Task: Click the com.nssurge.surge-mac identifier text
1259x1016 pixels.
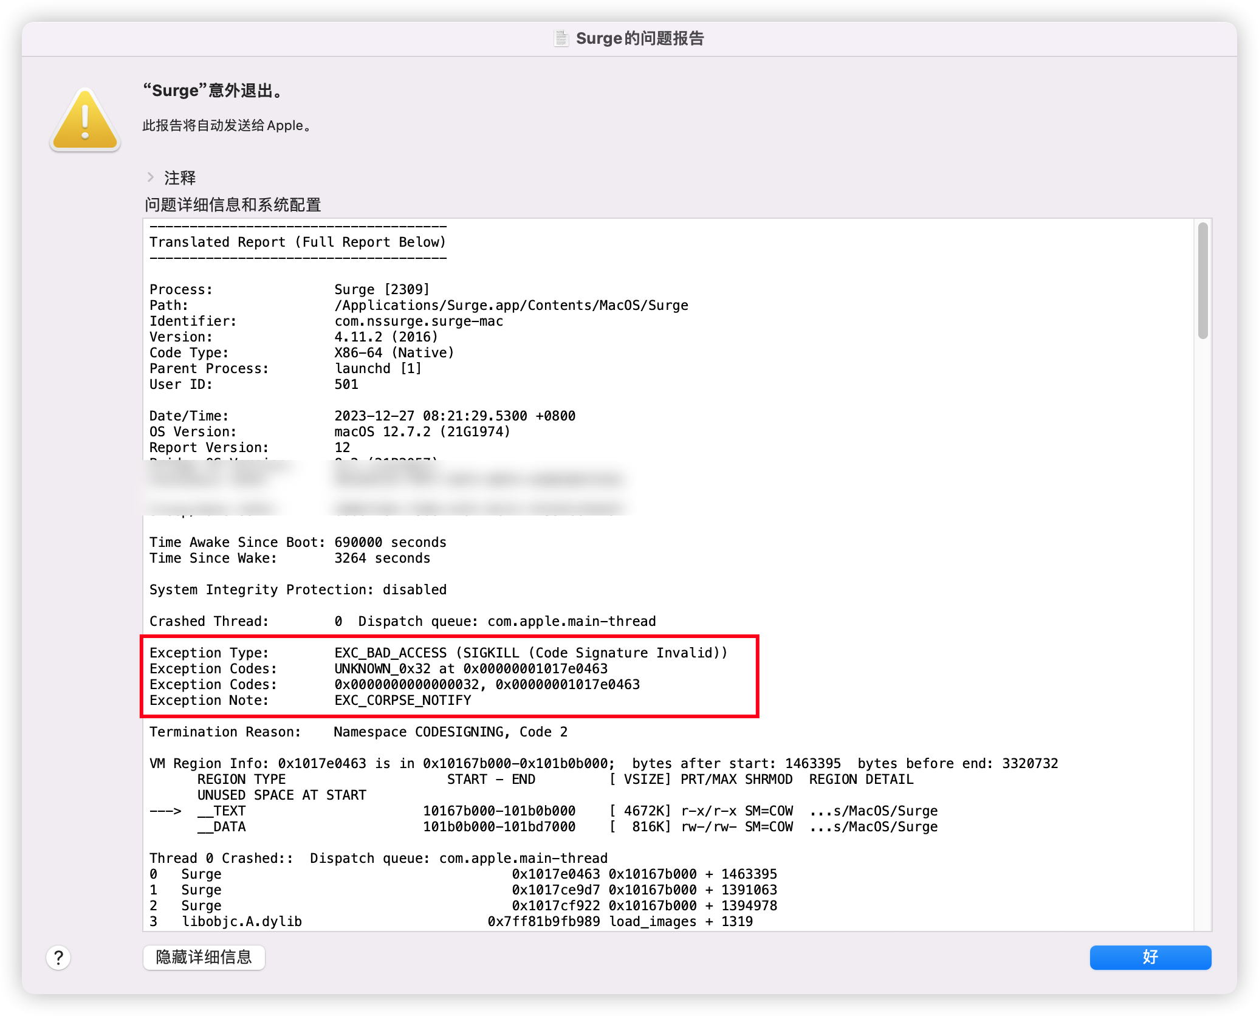Action: (x=418, y=321)
